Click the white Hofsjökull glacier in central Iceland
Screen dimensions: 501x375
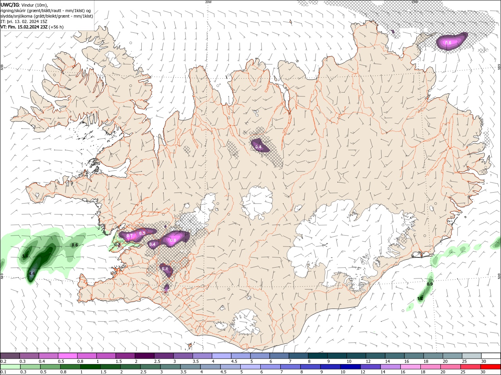click(257, 203)
